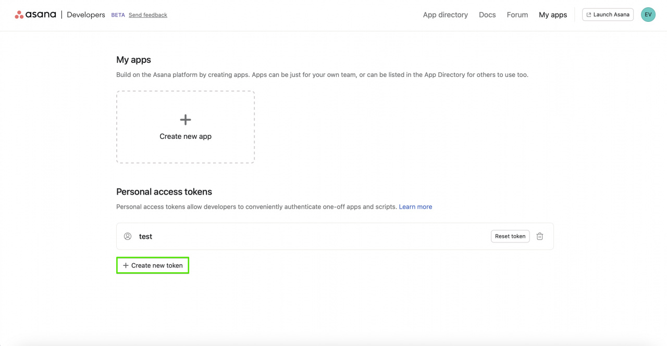Open the App directory page
This screenshot has height=346, width=667.
coord(445,15)
